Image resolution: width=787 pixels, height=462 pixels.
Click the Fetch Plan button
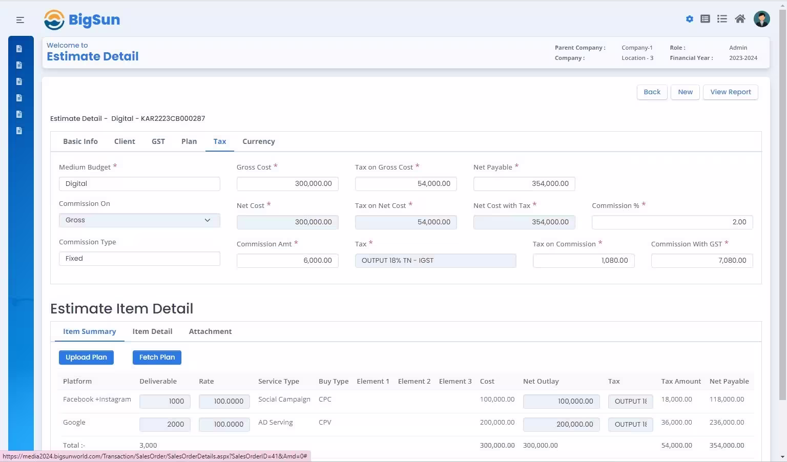coord(157,358)
